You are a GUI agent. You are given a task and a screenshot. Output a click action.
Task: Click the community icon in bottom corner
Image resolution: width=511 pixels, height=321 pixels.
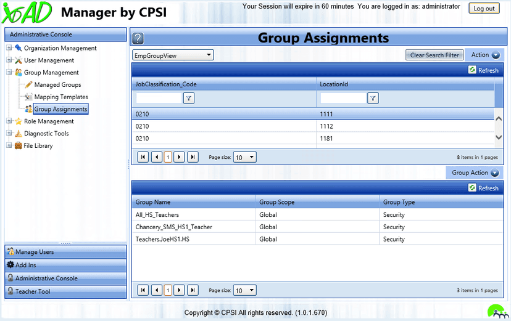(x=498, y=311)
